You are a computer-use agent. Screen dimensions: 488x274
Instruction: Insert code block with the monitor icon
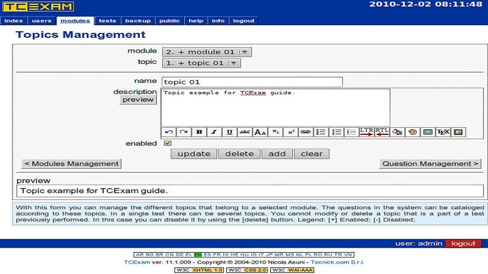coord(428,132)
